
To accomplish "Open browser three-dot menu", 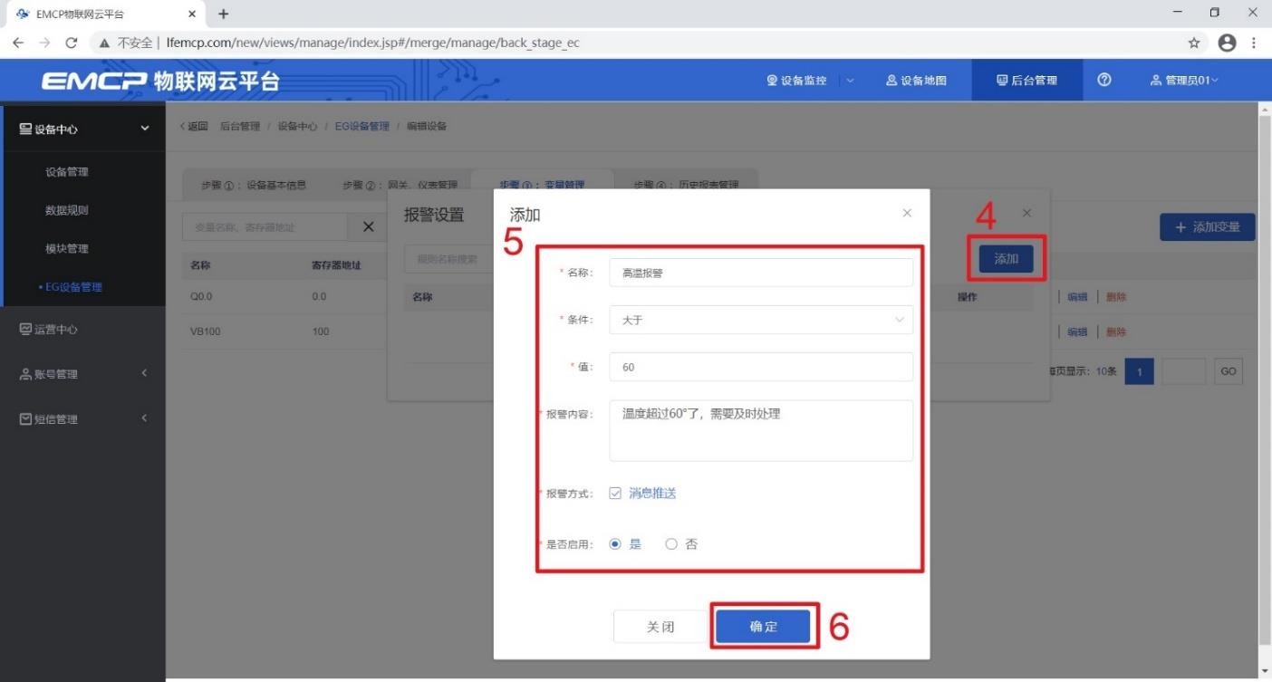I will (1255, 43).
